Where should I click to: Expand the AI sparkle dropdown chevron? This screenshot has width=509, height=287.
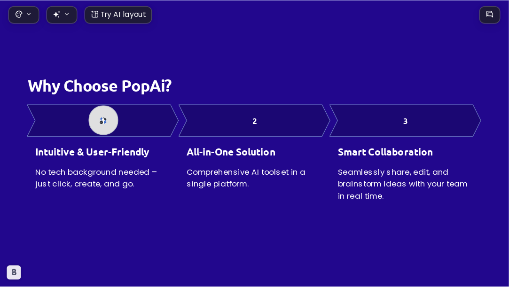click(x=67, y=14)
